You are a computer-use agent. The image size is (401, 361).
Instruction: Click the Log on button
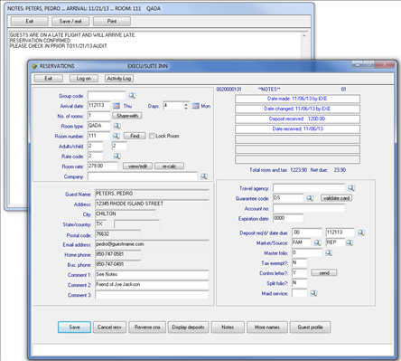pyautogui.click(x=84, y=79)
